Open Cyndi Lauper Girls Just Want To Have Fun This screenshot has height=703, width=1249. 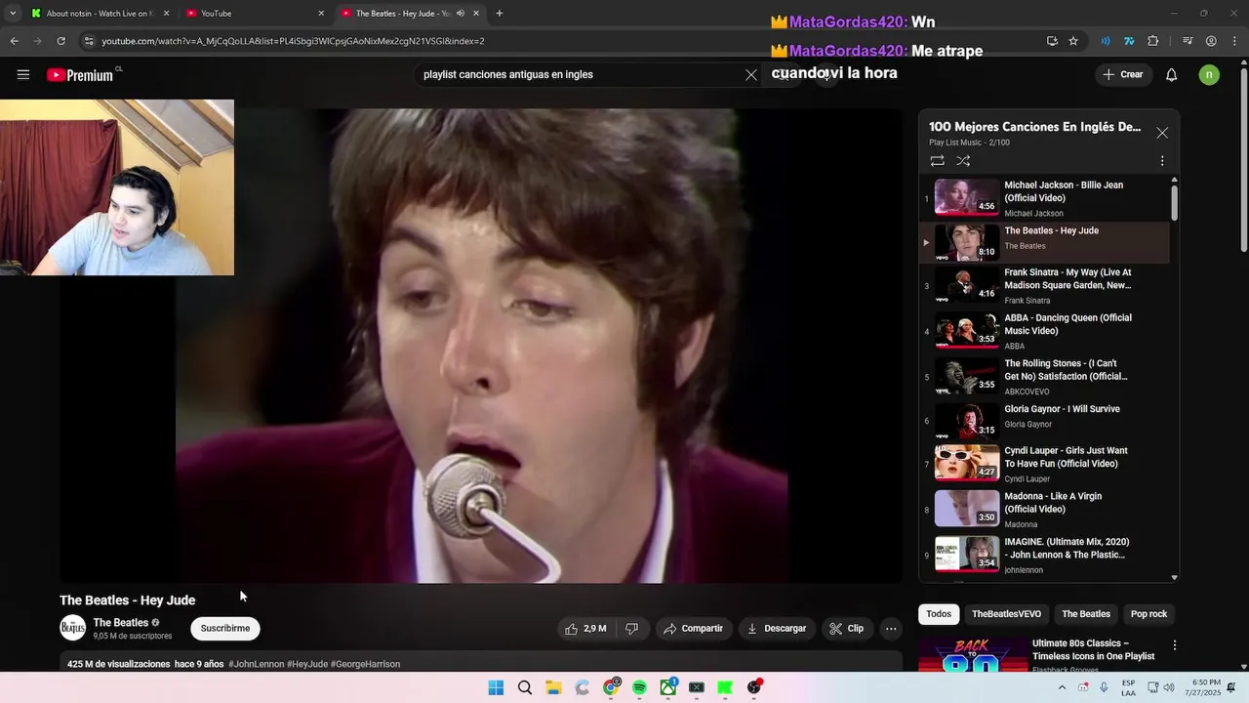click(1046, 464)
